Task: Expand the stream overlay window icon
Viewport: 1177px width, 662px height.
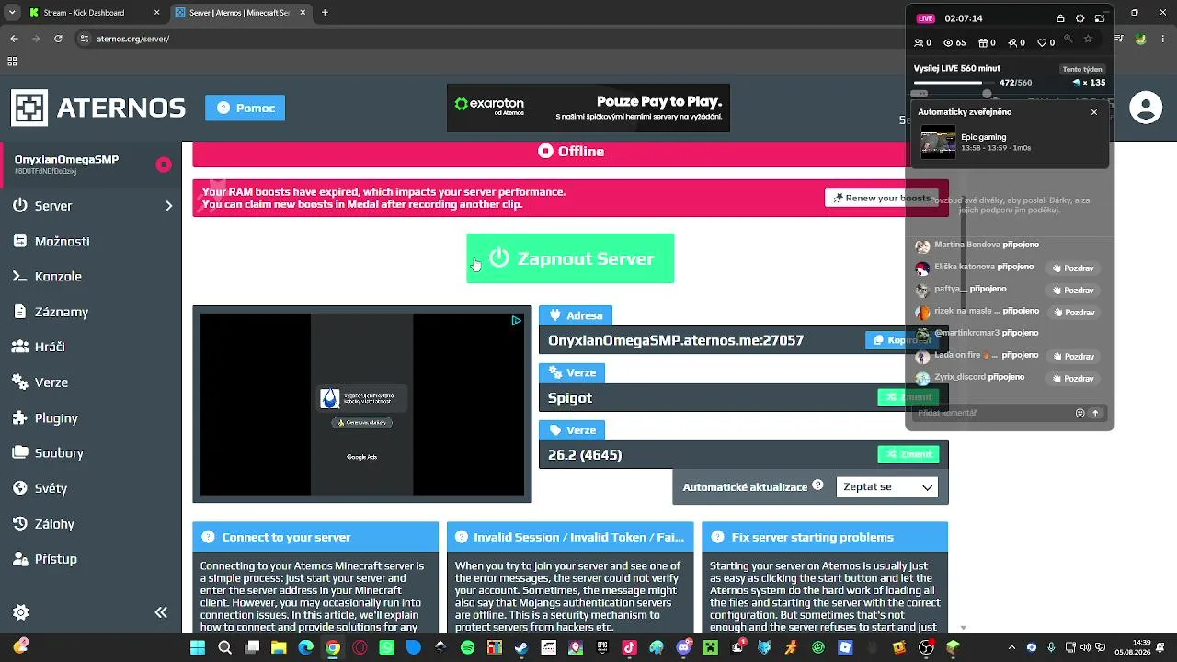Action: (1099, 18)
